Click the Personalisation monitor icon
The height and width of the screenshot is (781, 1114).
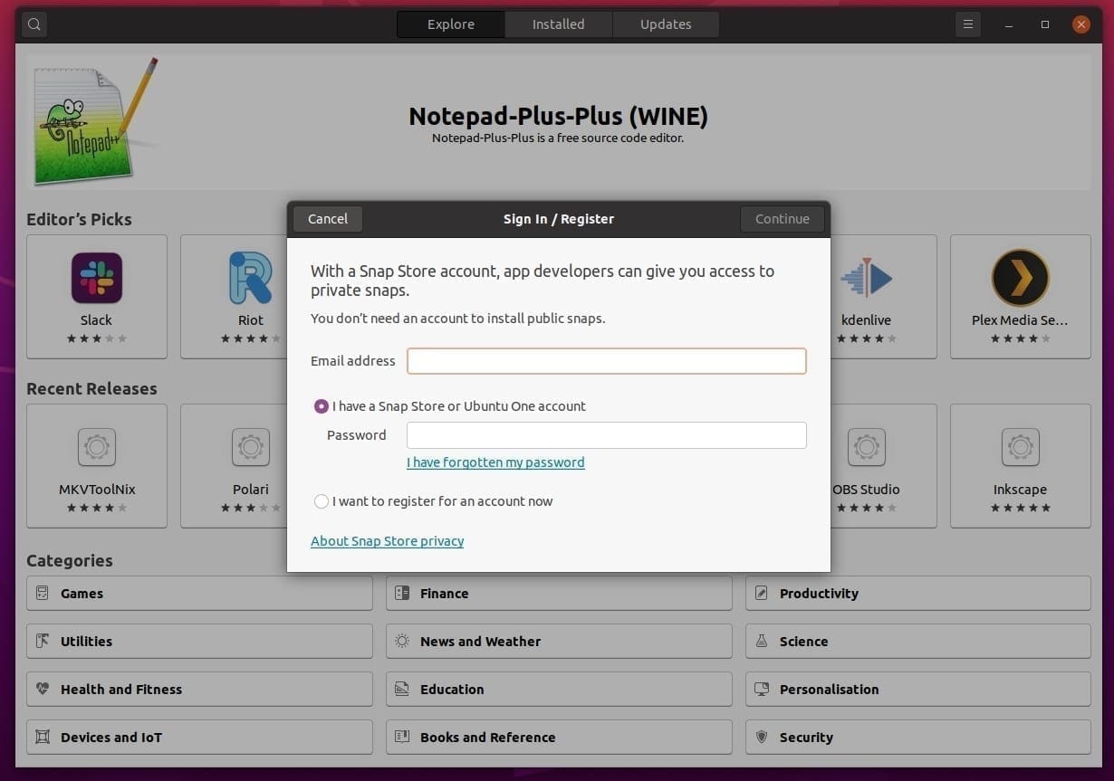pyautogui.click(x=762, y=690)
